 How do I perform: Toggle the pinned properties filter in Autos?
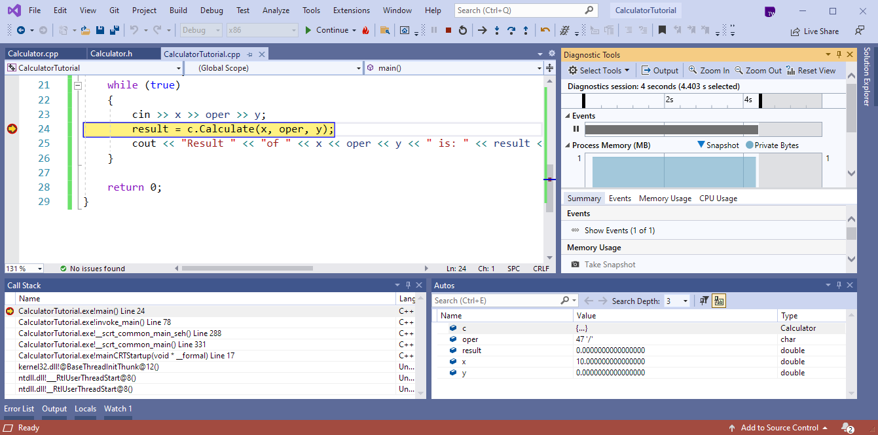point(704,301)
